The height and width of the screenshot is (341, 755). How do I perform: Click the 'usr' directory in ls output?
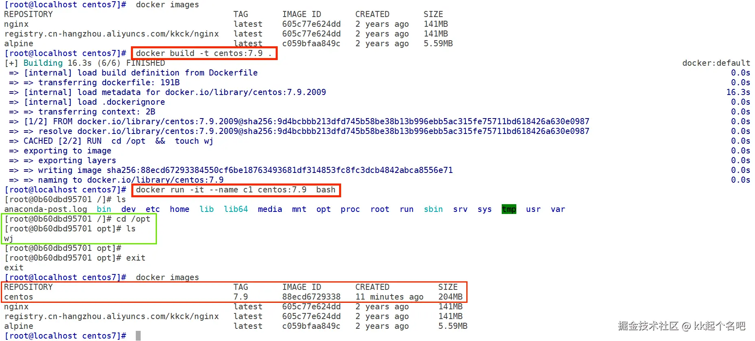(533, 209)
